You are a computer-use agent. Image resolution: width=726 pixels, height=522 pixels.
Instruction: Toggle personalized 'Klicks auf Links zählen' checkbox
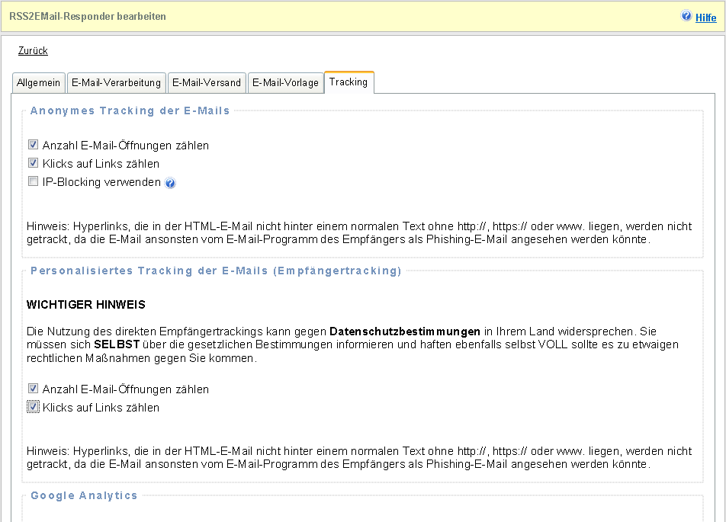coord(33,407)
